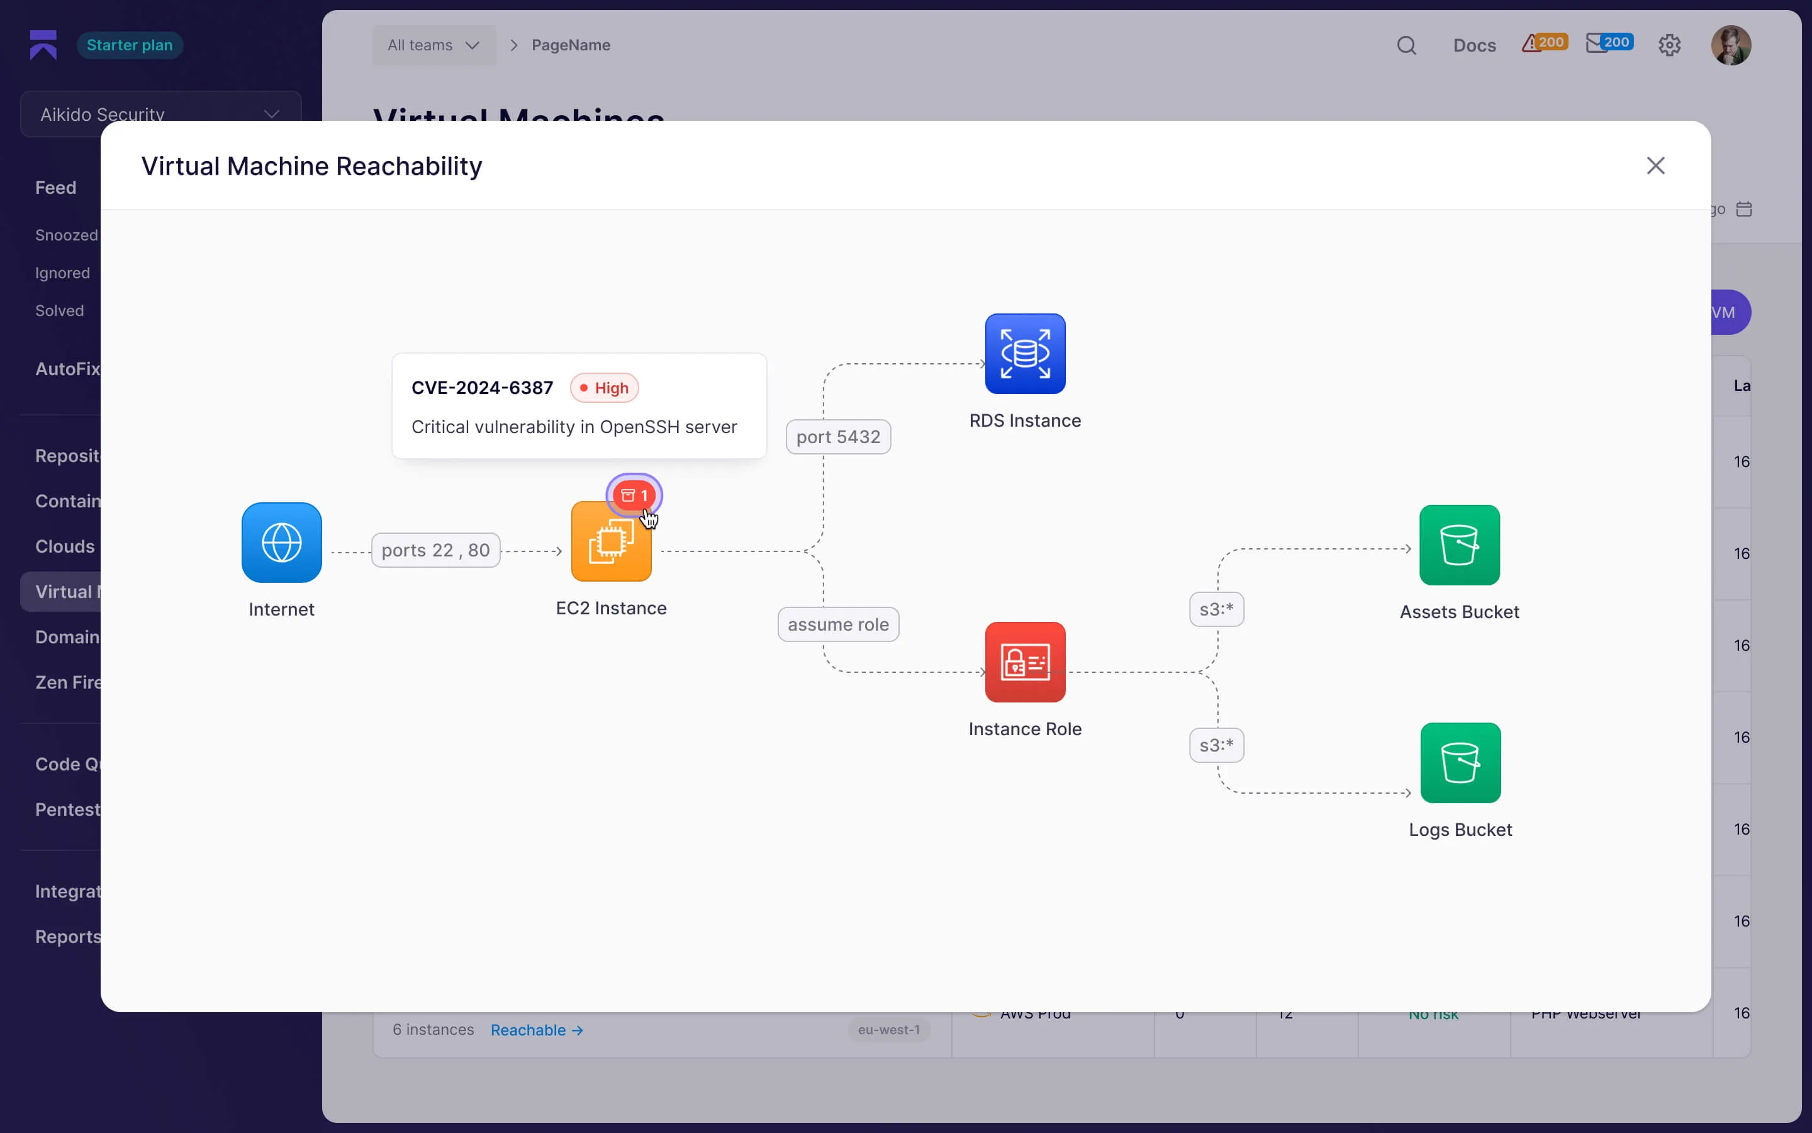Click the vulnerability count badge on EC2 Instance
1812x1133 pixels.
634,495
